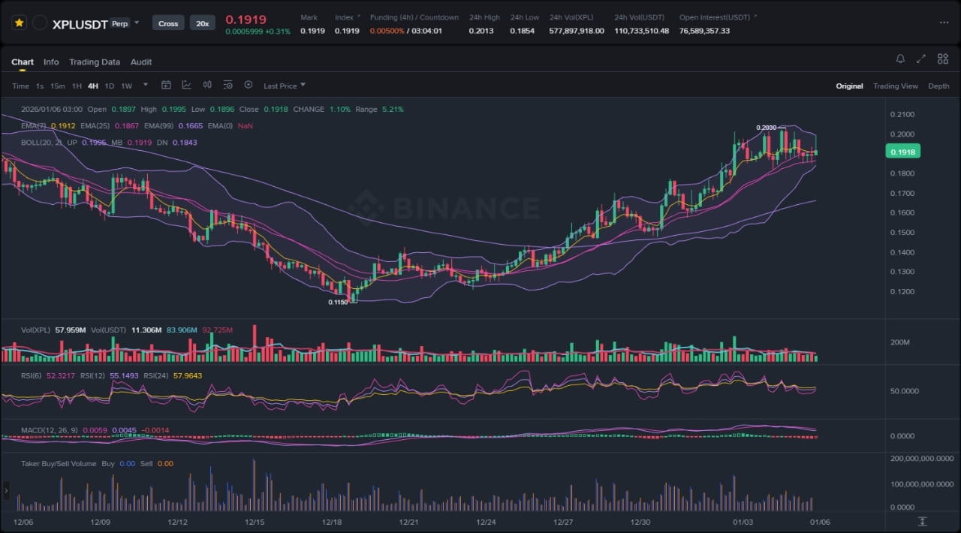Open the Cross margin mode button

click(168, 23)
